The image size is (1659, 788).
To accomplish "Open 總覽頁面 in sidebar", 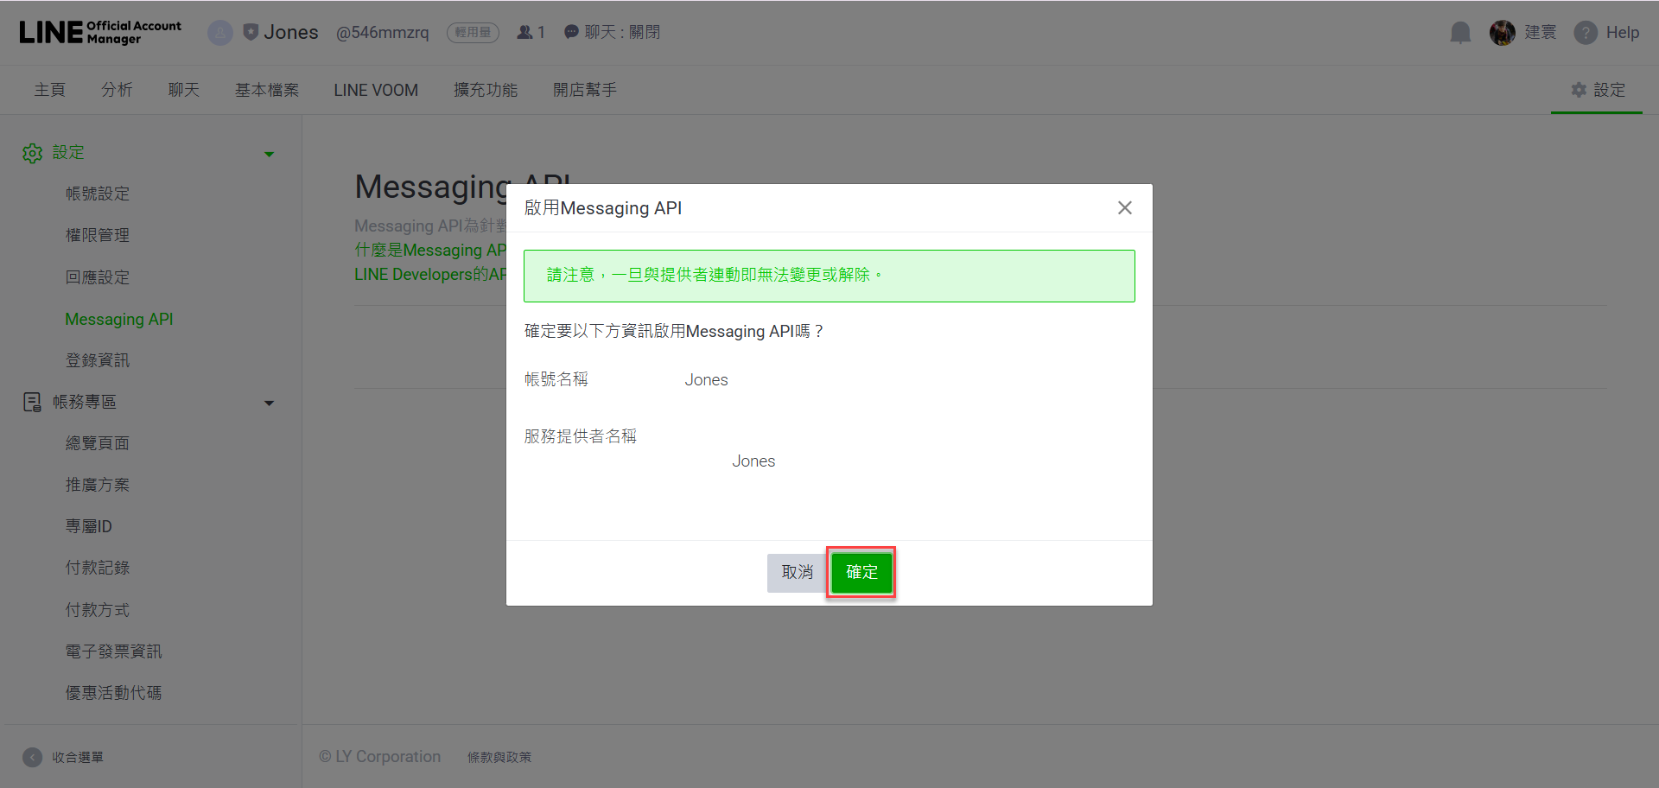I will tap(98, 443).
